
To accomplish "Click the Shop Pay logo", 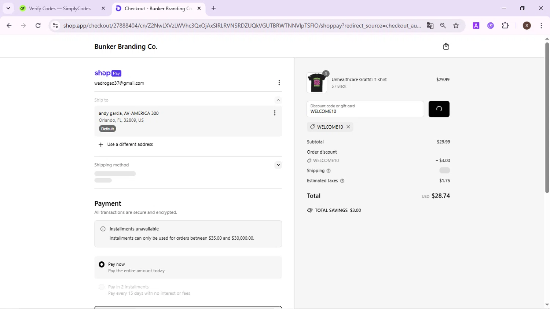I will click(108, 73).
